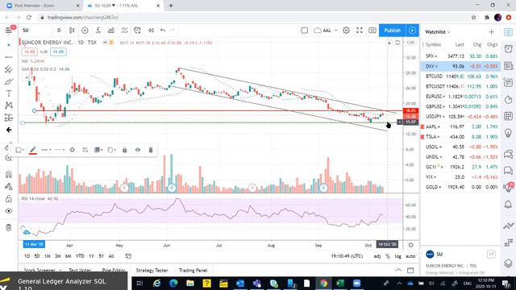Toggle log scale

[397, 256]
